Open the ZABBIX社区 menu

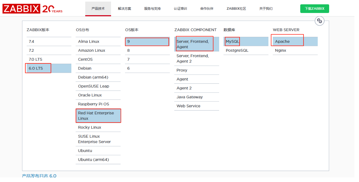click(236, 9)
